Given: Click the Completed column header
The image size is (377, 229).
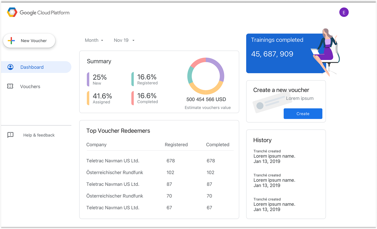Looking at the screenshot, I should click(218, 145).
